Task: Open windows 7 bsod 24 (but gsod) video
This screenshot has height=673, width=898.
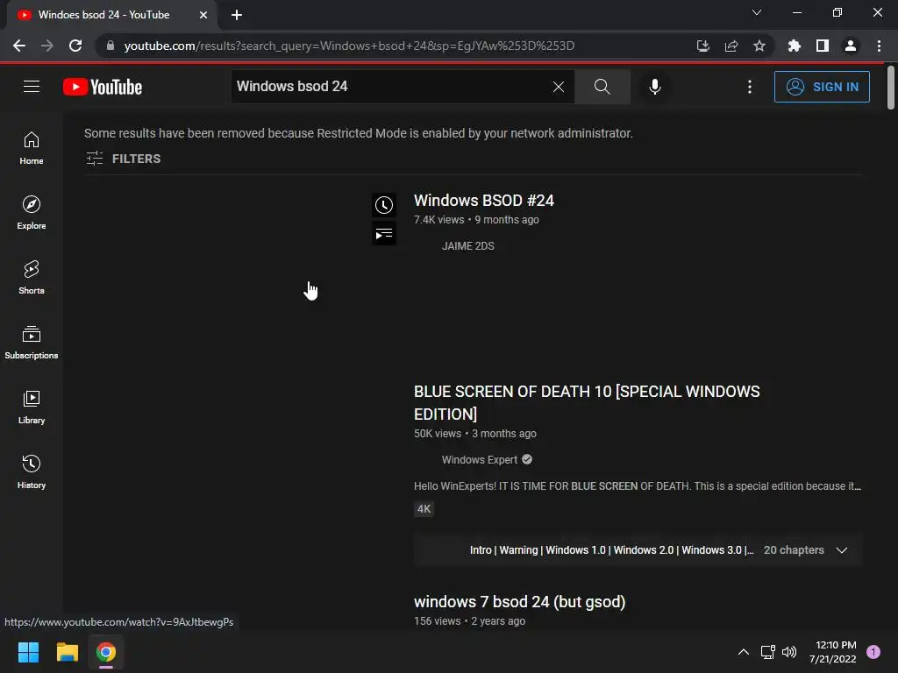Action: pyautogui.click(x=519, y=601)
